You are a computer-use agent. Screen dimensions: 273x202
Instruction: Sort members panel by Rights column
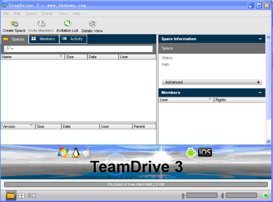[x=240, y=100]
